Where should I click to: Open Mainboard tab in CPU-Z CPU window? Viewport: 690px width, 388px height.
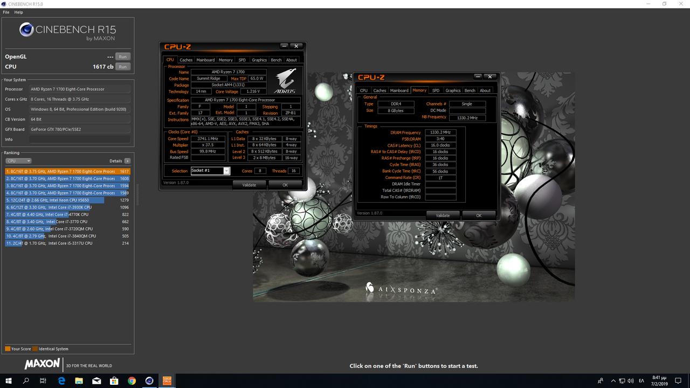(x=205, y=60)
